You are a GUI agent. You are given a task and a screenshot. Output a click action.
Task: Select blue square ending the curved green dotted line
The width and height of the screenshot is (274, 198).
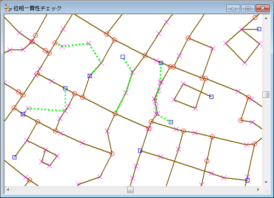click(x=171, y=122)
